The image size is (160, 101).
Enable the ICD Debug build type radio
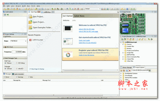(17, 63)
